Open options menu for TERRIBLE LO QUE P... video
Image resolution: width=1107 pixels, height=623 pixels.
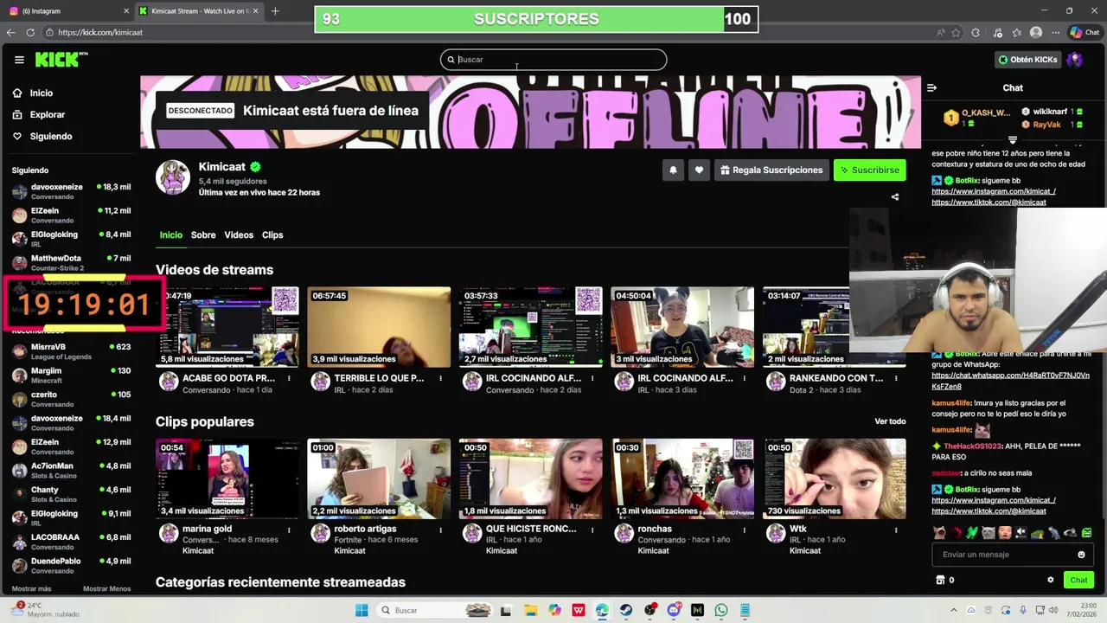point(441,378)
